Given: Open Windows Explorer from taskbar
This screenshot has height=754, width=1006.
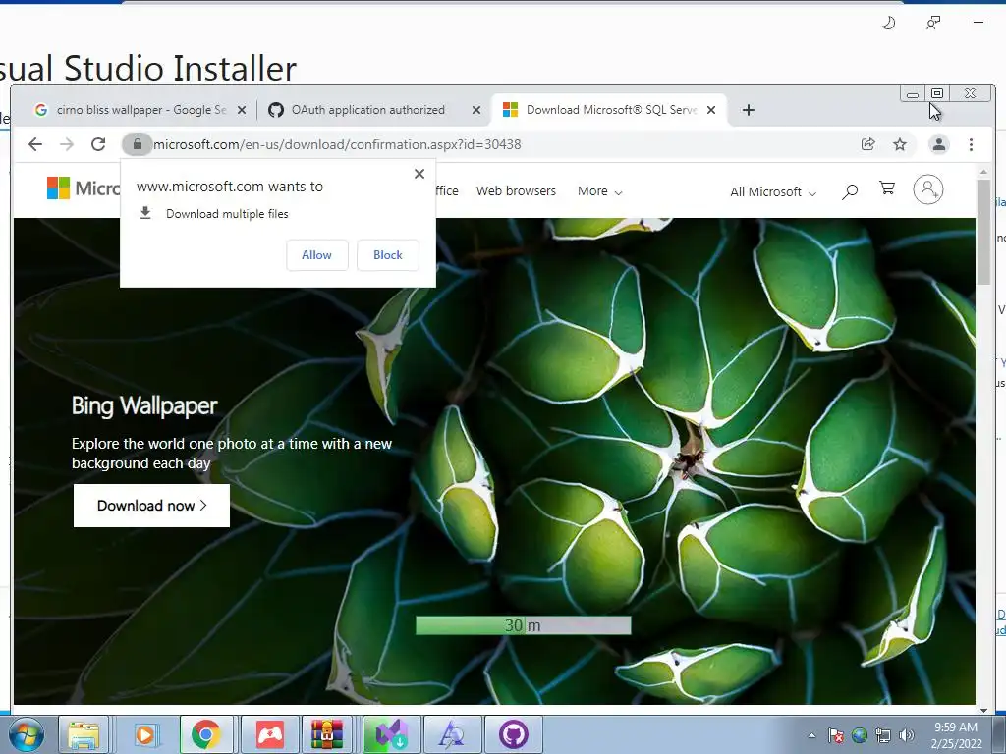Looking at the screenshot, I should [84, 734].
